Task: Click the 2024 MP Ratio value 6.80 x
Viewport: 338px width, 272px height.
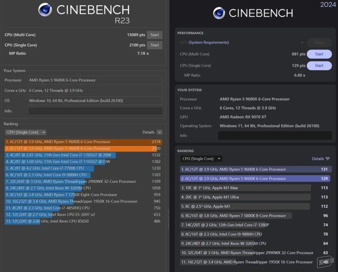Action: (x=300, y=75)
